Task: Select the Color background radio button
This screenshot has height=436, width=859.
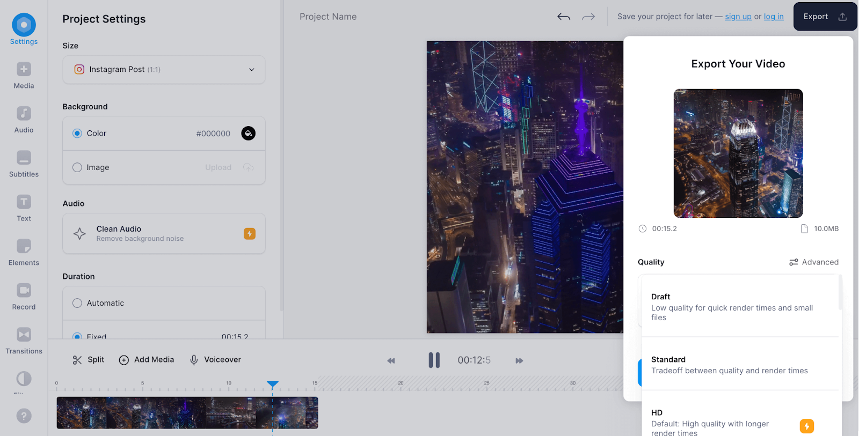Action: (x=77, y=134)
